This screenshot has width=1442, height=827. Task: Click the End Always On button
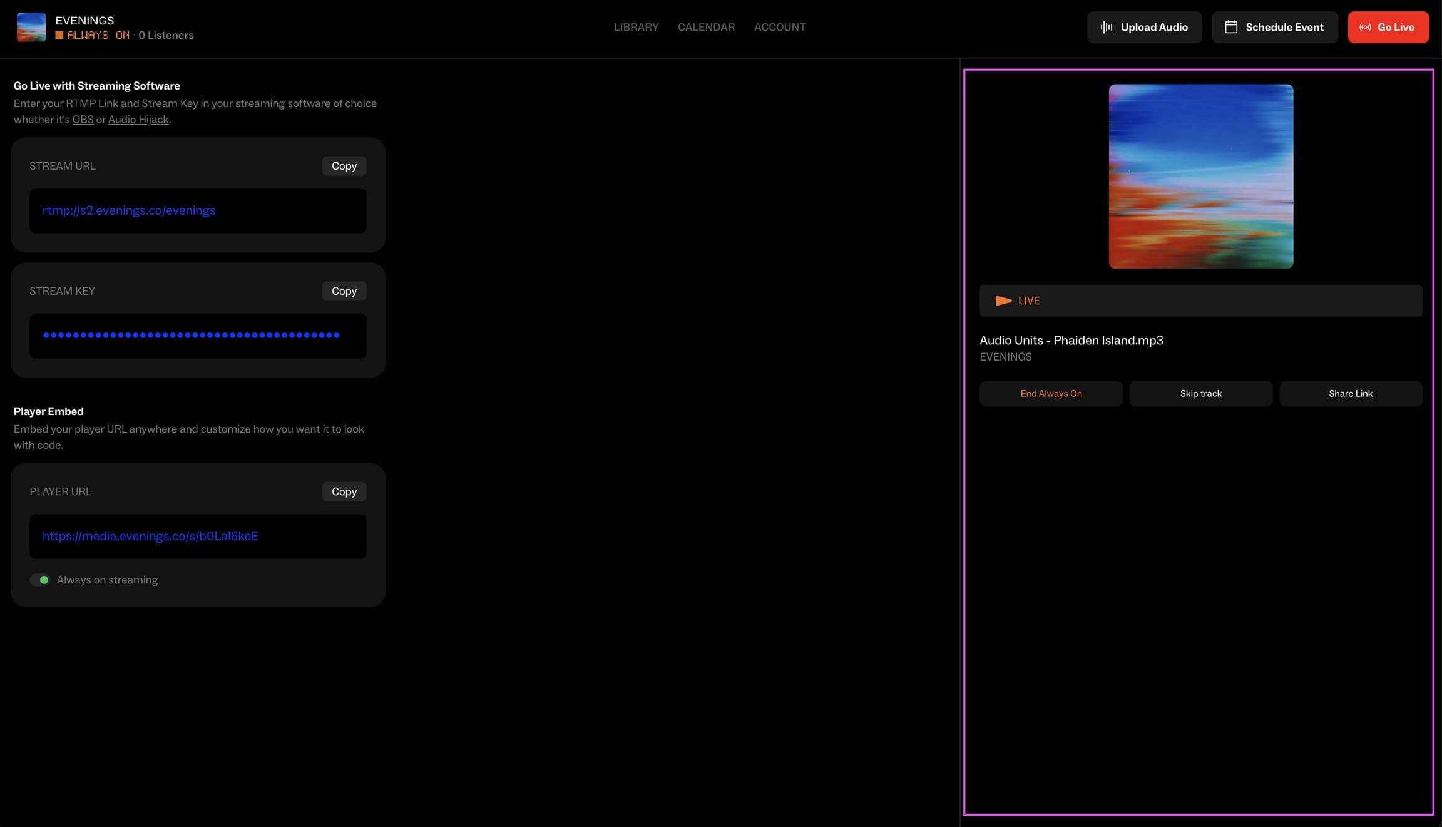(x=1051, y=394)
